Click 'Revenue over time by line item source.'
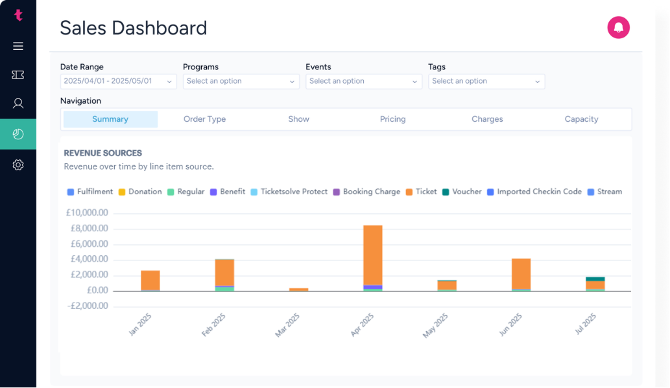This screenshot has width=670, height=388. [139, 167]
